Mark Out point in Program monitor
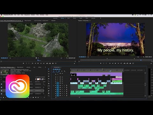 (106, 63)
